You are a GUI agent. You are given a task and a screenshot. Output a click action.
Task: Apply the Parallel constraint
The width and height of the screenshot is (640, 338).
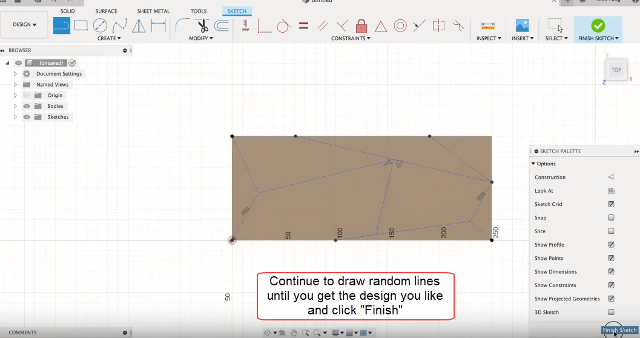pyautogui.click(x=323, y=25)
